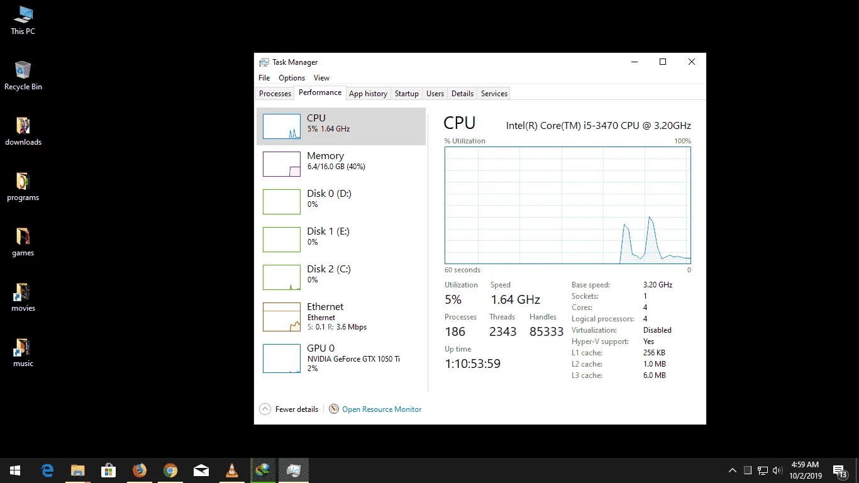Click the CPU utilization graph
The image size is (859, 483).
point(568,206)
